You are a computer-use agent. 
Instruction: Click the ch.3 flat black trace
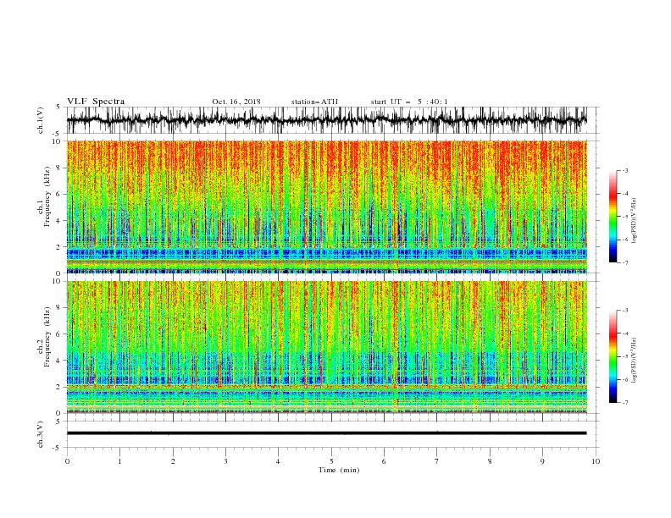pos(326,433)
